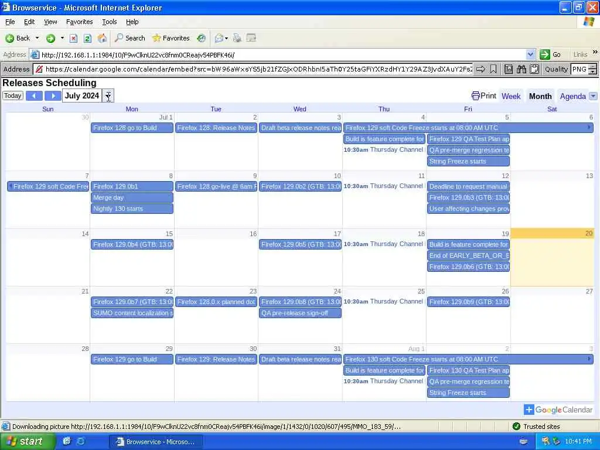This screenshot has height=450, width=600.
Task: Expand the Links toolbar chevron
Action: click(595, 52)
